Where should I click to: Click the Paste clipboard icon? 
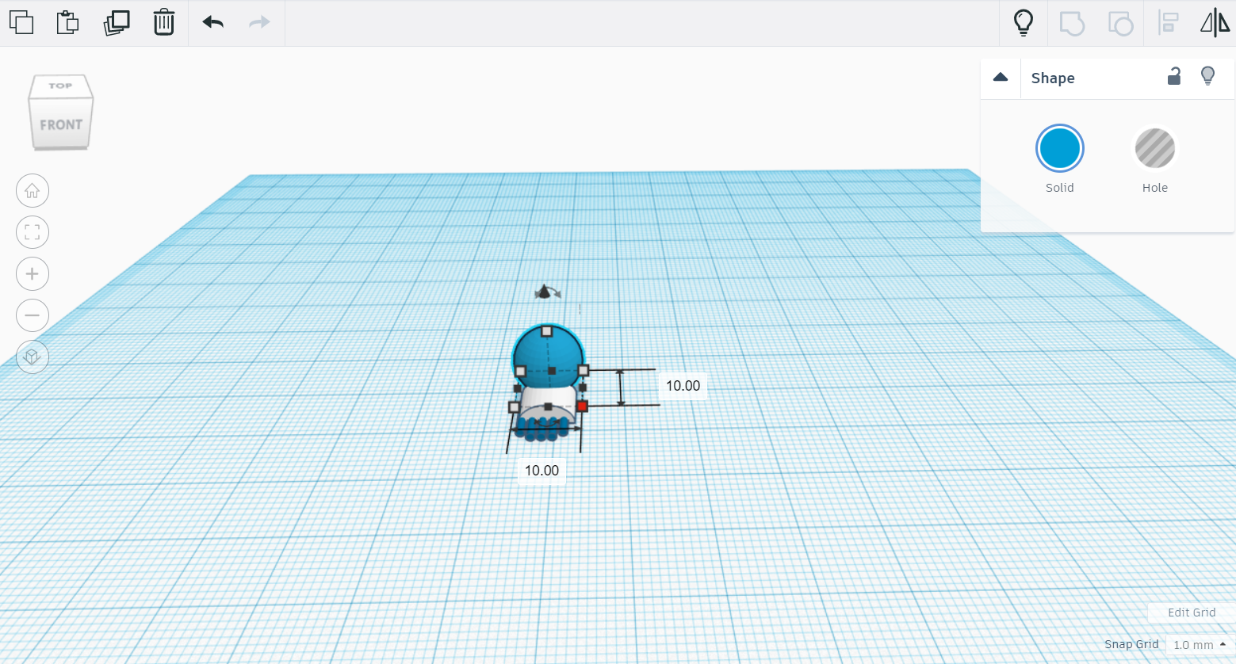click(68, 22)
